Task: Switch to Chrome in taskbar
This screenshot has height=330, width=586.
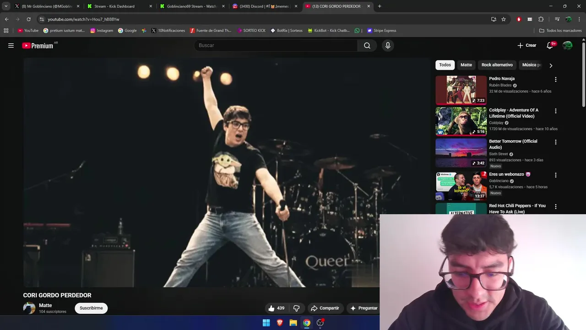Action: [x=307, y=323]
